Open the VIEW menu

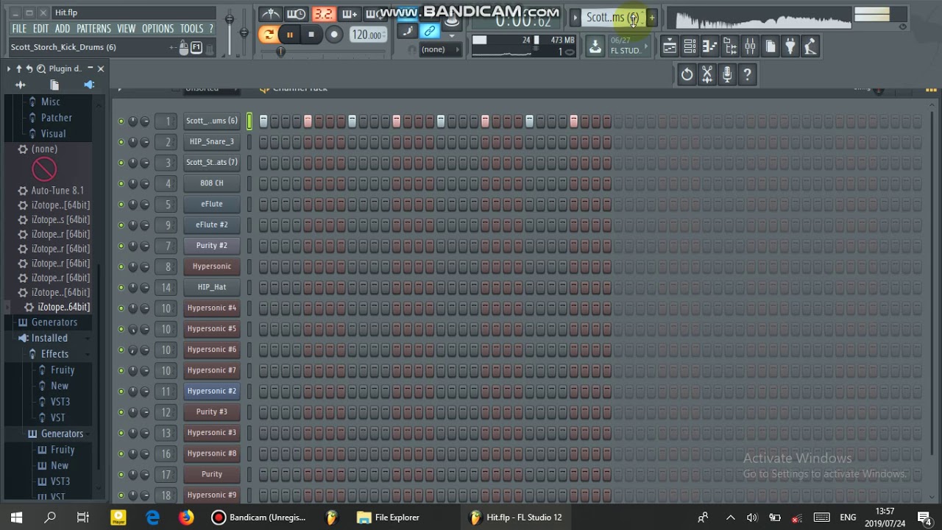pos(126,29)
